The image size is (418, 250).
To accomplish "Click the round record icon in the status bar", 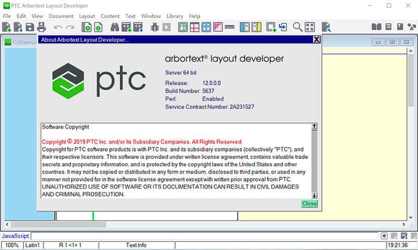I will [x=384, y=236].
